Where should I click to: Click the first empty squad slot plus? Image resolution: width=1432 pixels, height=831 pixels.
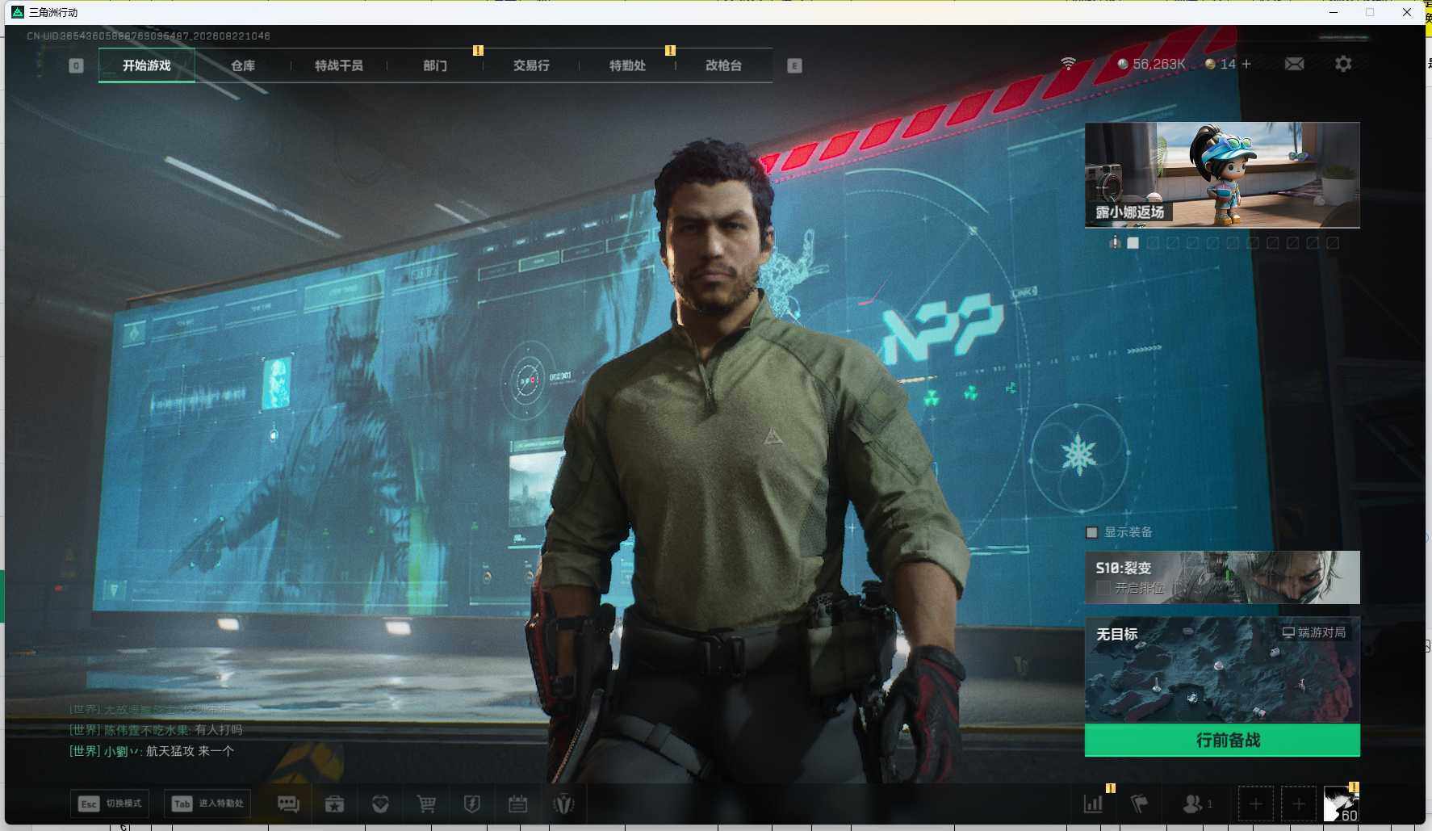click(1255, 804)
